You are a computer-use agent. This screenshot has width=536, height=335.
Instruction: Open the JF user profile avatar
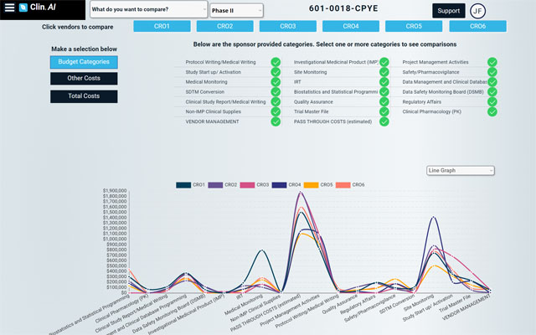478,11
